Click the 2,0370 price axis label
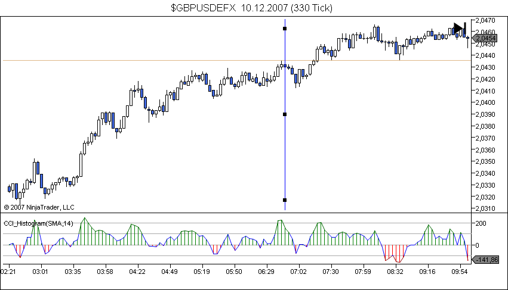 485,138
